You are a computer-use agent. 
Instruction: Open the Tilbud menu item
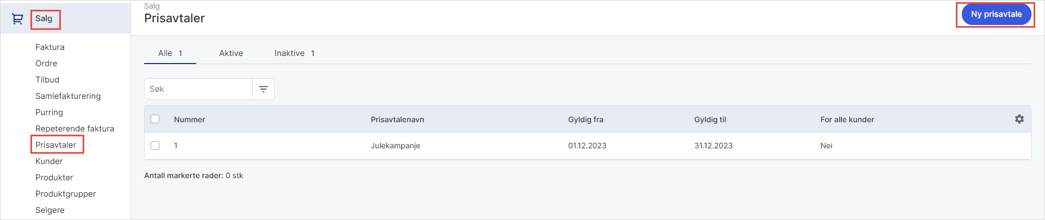[x=47, y=80]
